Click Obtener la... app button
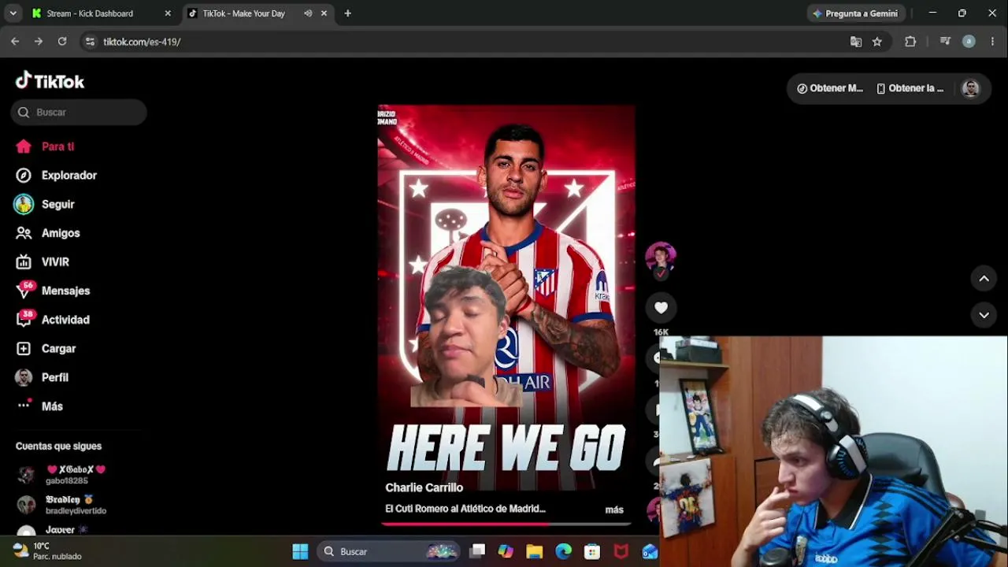The width and height of the screenshot is (1008, 567). click(910, 88)
